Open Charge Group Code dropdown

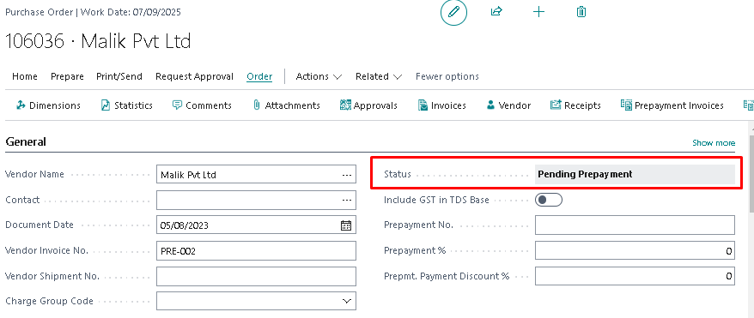[346, 301]
